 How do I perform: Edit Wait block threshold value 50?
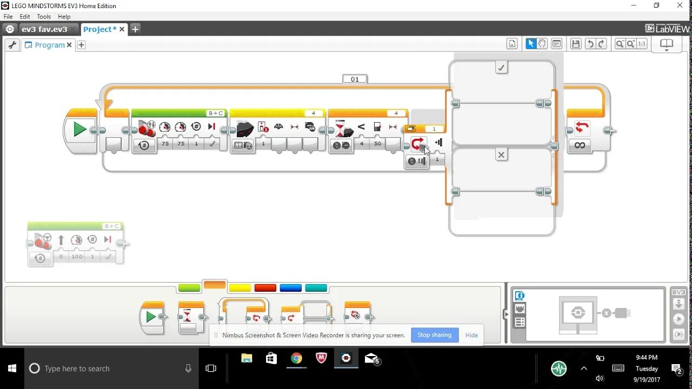pyautogui.click(x=377, y=144)
